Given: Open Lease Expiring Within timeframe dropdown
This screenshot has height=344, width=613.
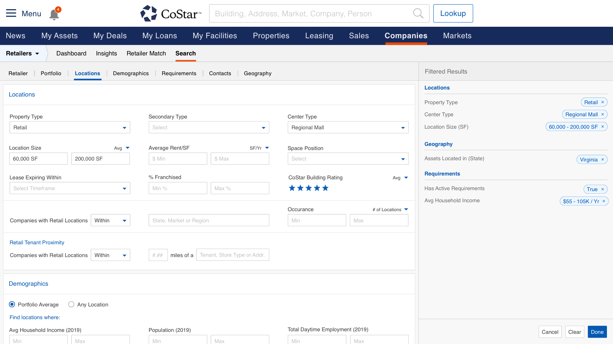Looking at the screenshot, I should point(70,188).
